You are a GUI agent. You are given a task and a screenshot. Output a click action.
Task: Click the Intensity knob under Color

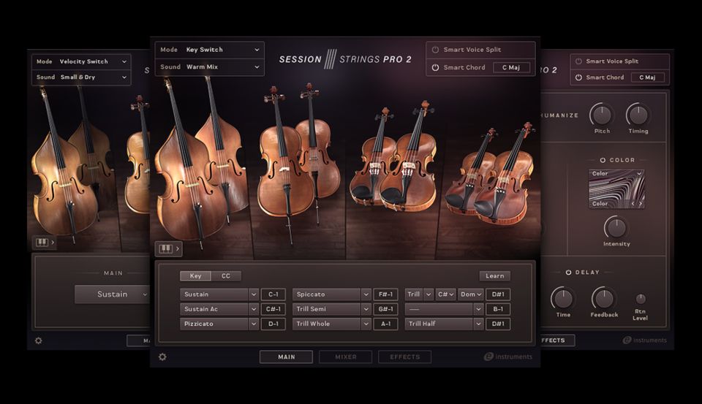tap(616, 227)
